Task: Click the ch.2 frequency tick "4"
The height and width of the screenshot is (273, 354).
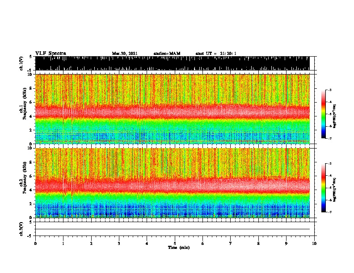Action: tap(32, 190)
